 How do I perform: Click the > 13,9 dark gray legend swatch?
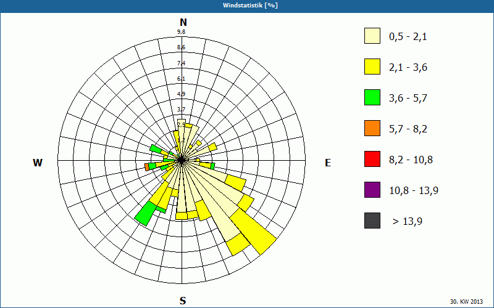tap(372, 221)
